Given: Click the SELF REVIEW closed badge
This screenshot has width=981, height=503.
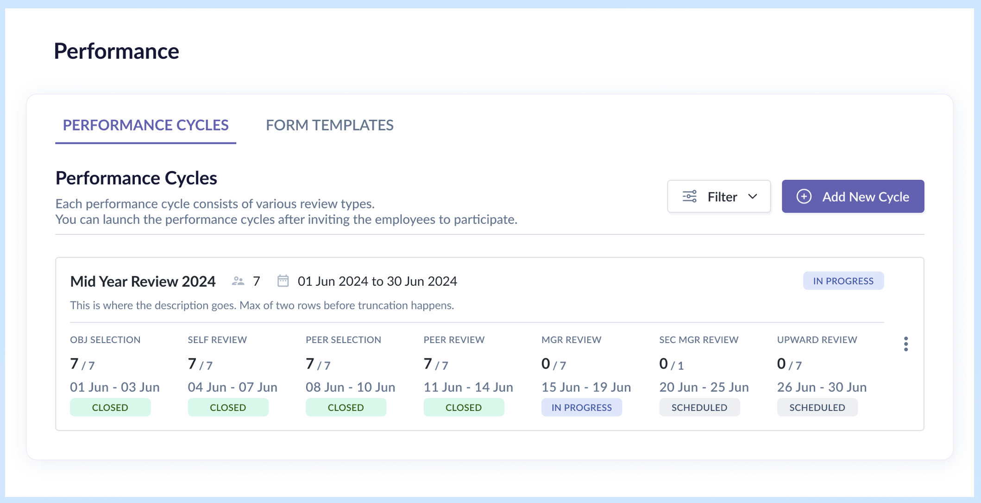Looking at the screenshot, I should point(228,407).
